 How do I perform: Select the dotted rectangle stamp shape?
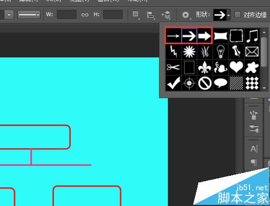point(189,67)
